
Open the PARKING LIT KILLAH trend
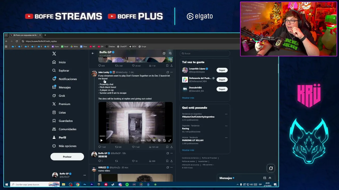tap(193, 140)
